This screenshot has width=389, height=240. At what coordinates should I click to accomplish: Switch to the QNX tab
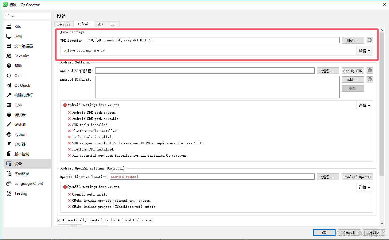click(101, 24)
